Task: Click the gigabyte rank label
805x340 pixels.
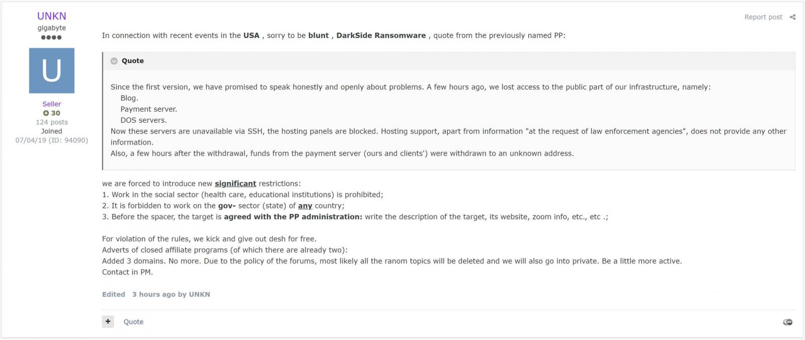Action: click(51, 28)
